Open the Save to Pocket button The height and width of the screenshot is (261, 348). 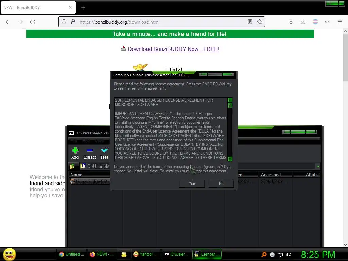[291, 22]
